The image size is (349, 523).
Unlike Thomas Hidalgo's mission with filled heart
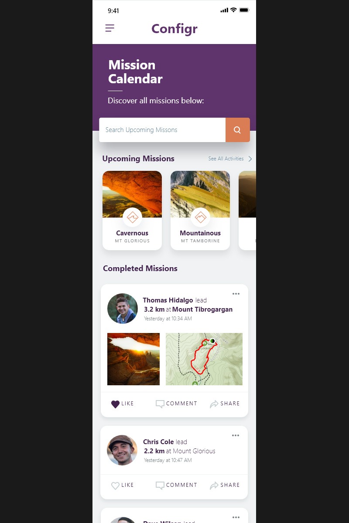(123, 404)
